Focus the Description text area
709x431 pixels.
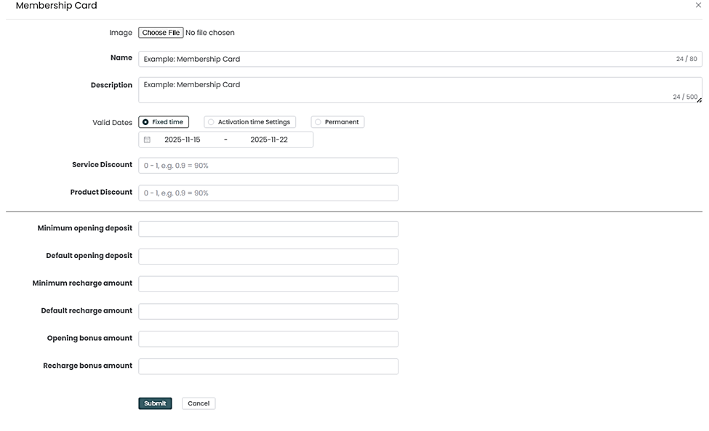[x=407, y=89]
